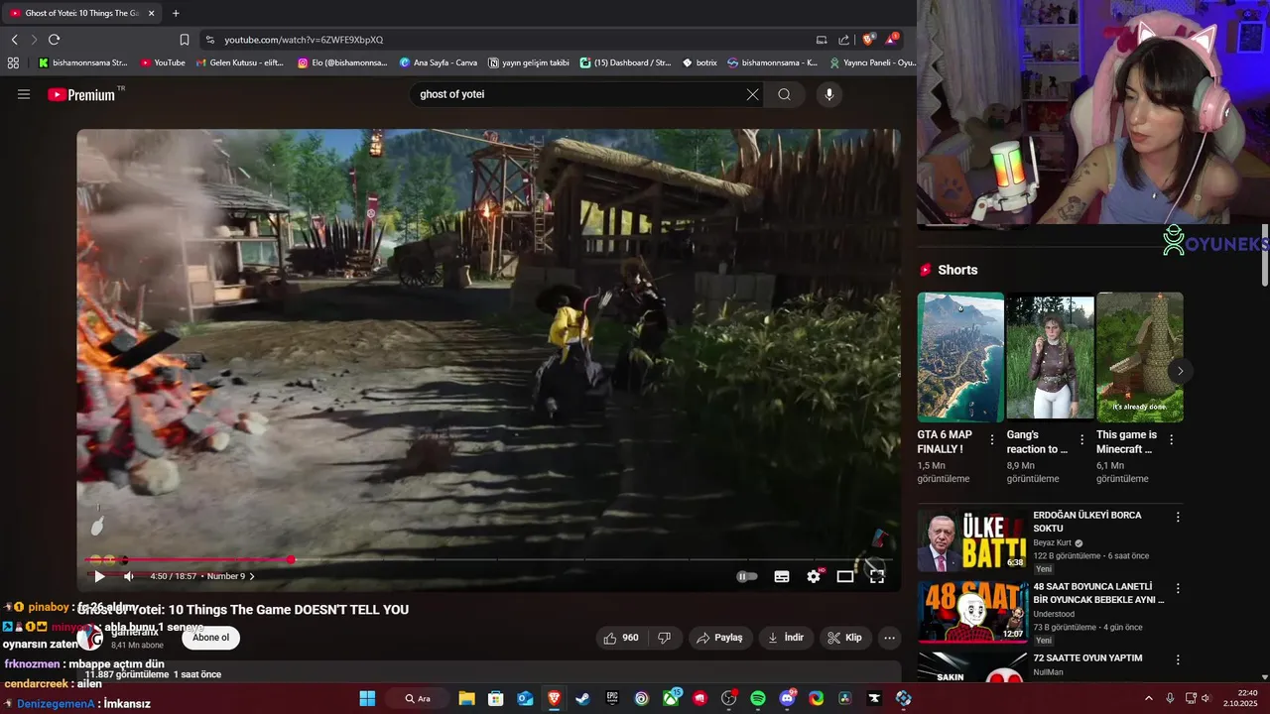Create a clip with 'Klip' button

pyautogui.click(x=845, y=638)
